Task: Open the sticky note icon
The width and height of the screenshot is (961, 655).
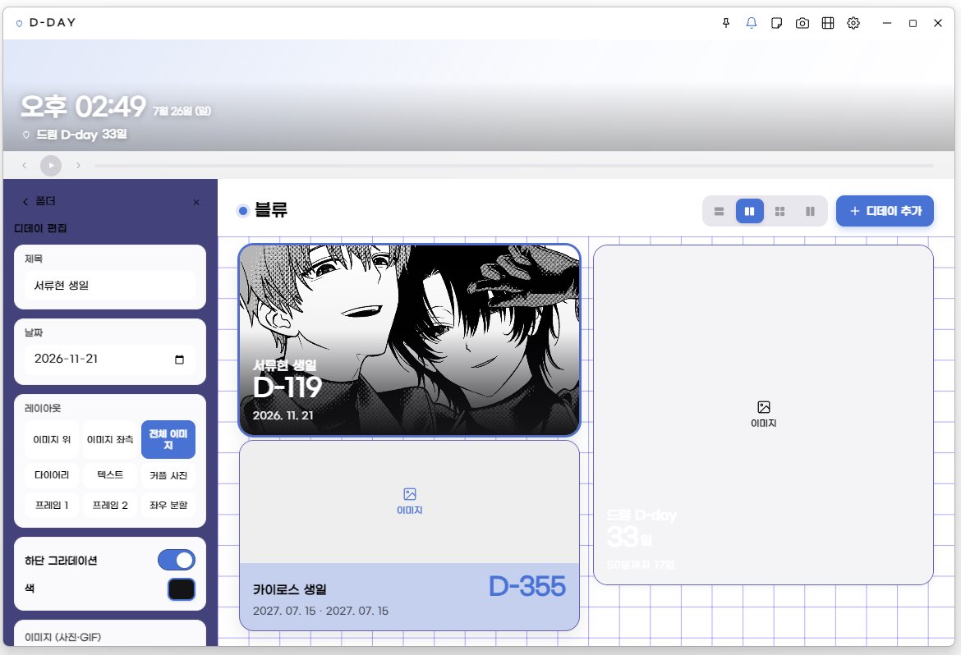Action: pyautogui.click(x=776, y=23)
